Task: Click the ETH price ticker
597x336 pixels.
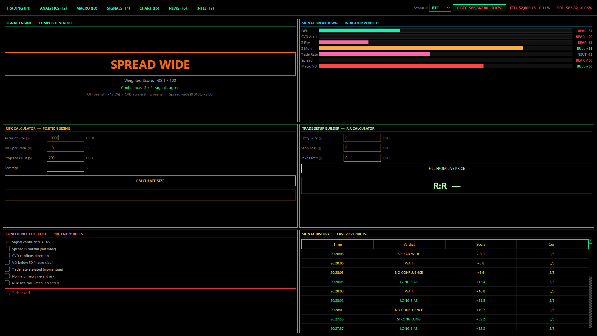Action: (530, 8)
